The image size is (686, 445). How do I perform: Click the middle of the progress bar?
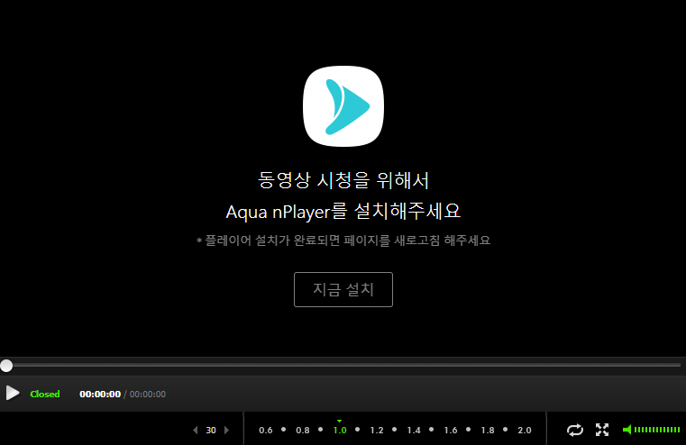tap(343, 365)
